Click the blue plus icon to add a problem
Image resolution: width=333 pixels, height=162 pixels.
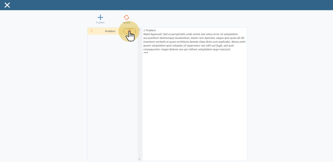click(100, 17)
